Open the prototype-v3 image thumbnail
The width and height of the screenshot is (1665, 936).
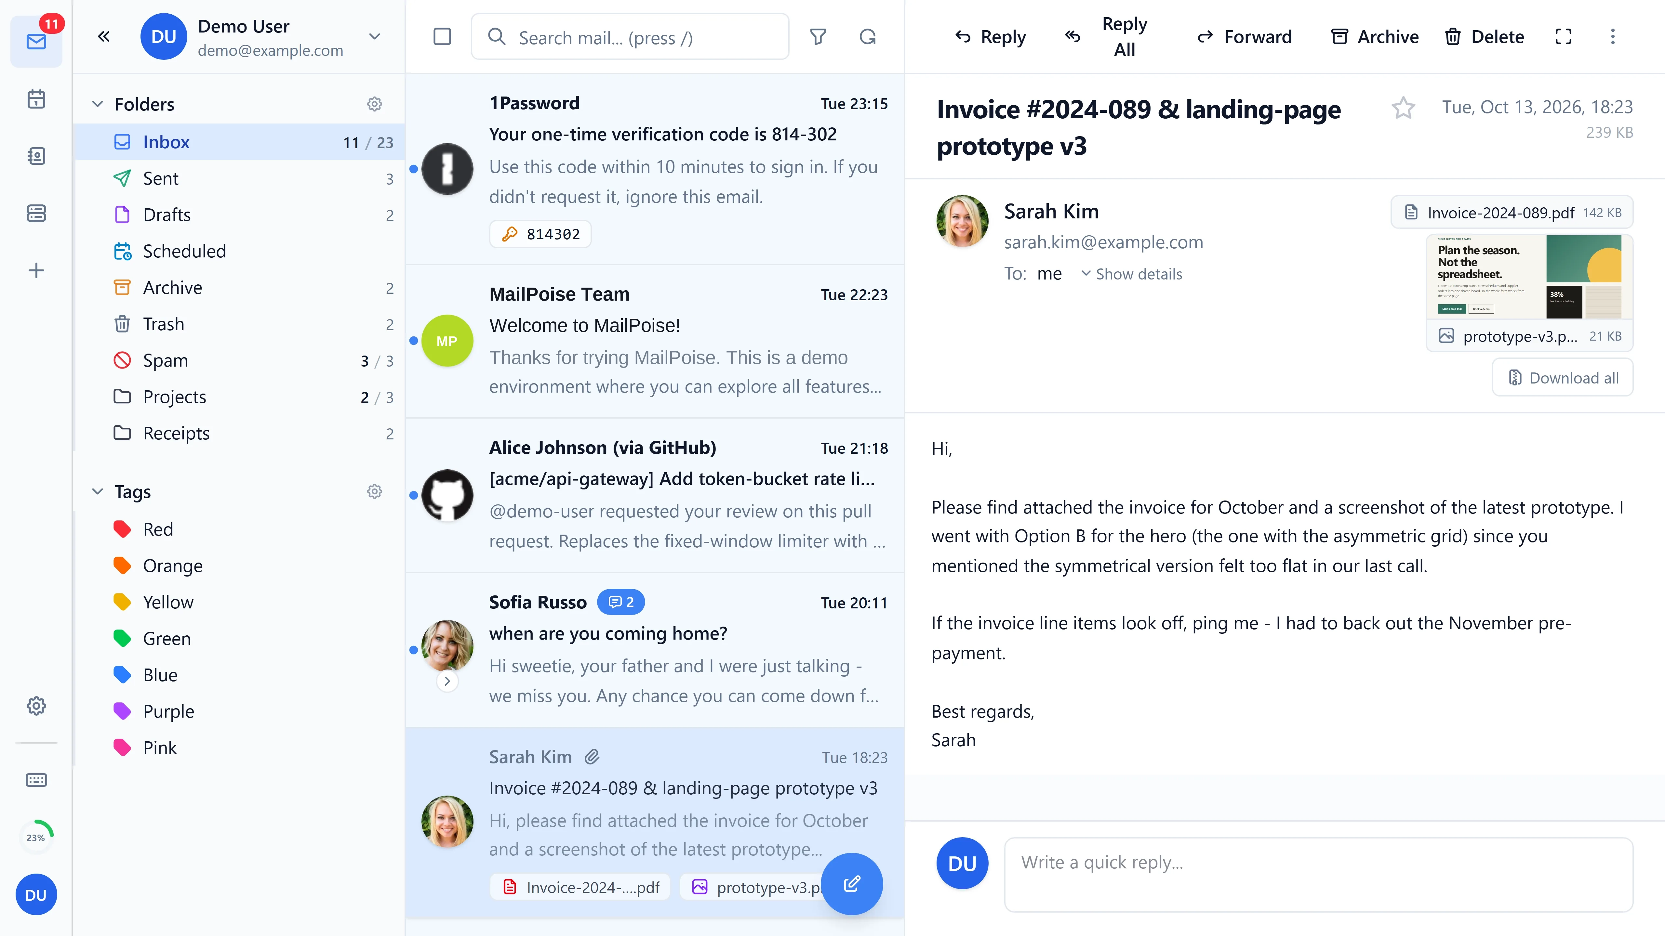[x=1529, y=277]
